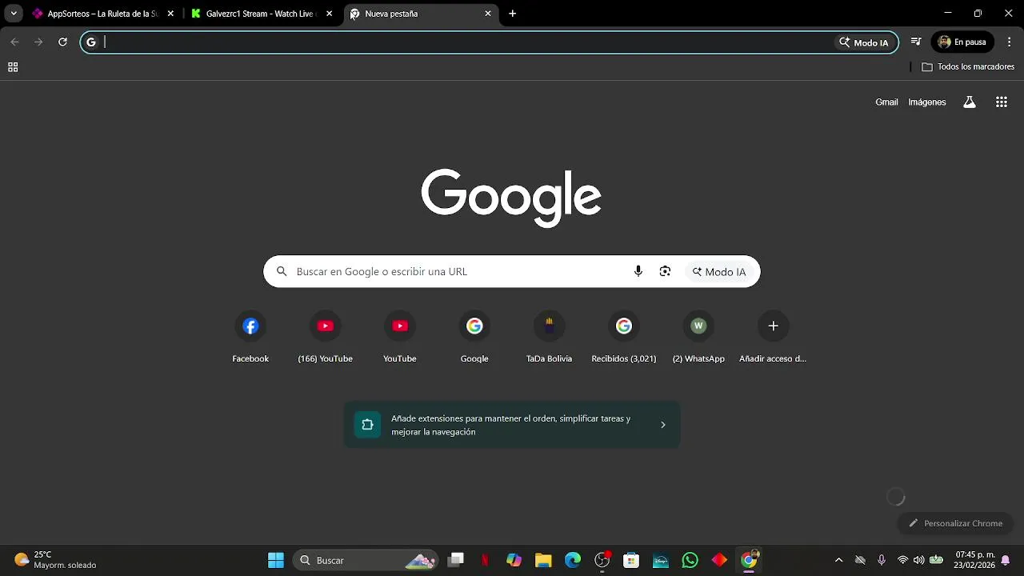
Task: Open volume control in the system tray
Action: pos(918,561)
